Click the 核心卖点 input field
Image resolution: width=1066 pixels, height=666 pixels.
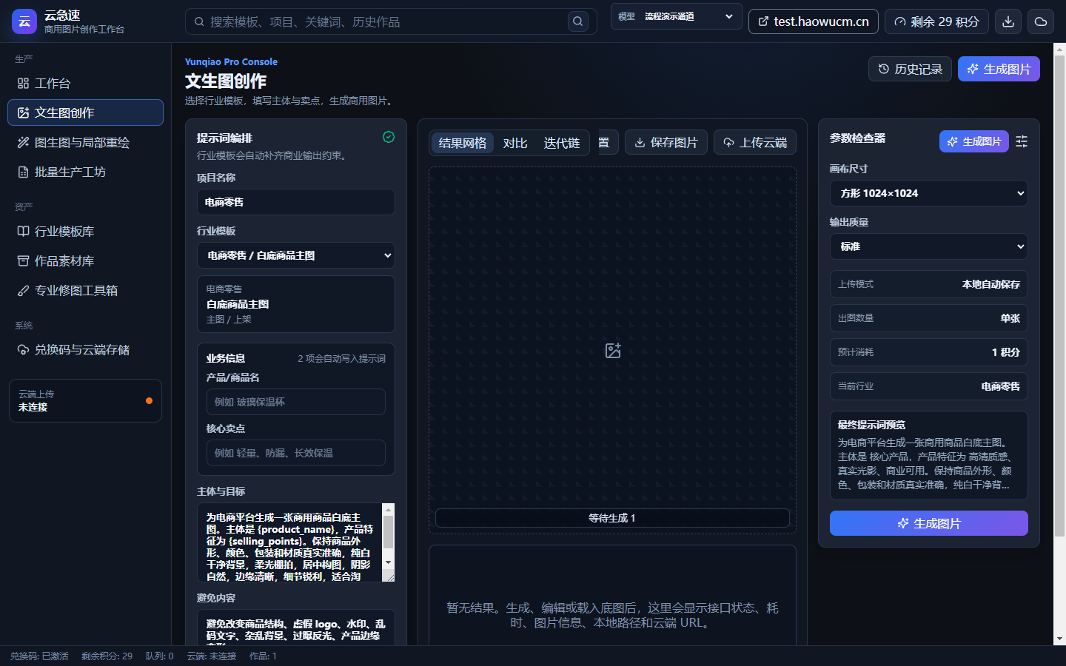pos(296,453)
